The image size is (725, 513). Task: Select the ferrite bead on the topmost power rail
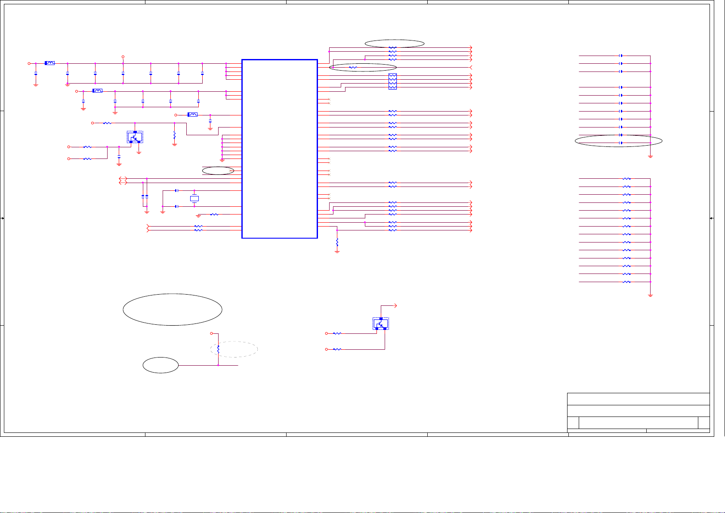pyautogui.click(x=50, y=63)
